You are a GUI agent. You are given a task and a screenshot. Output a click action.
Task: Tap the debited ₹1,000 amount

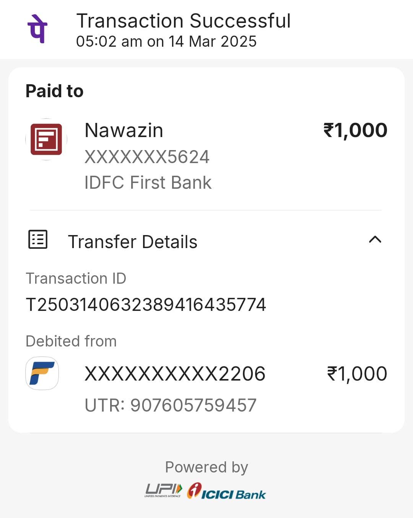click(x=357, y=374)
